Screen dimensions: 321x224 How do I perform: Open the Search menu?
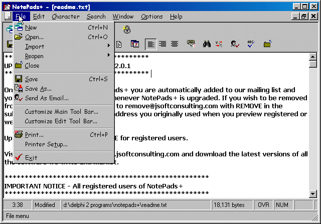click(x=96, y=17)
